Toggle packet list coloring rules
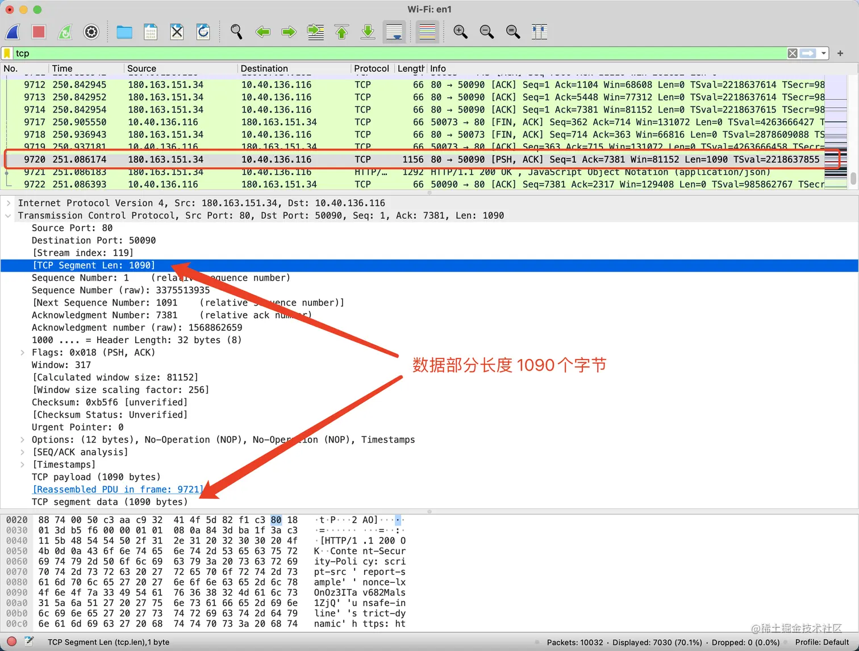This screenshot has width=859, height=651. tap(427, 32)
